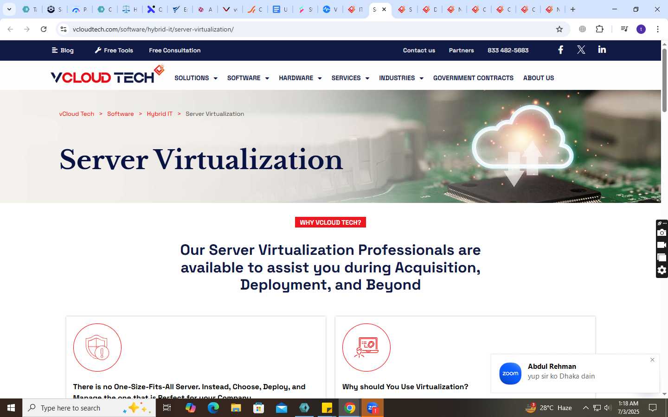View site information icon in address bar

click(64, 29)
